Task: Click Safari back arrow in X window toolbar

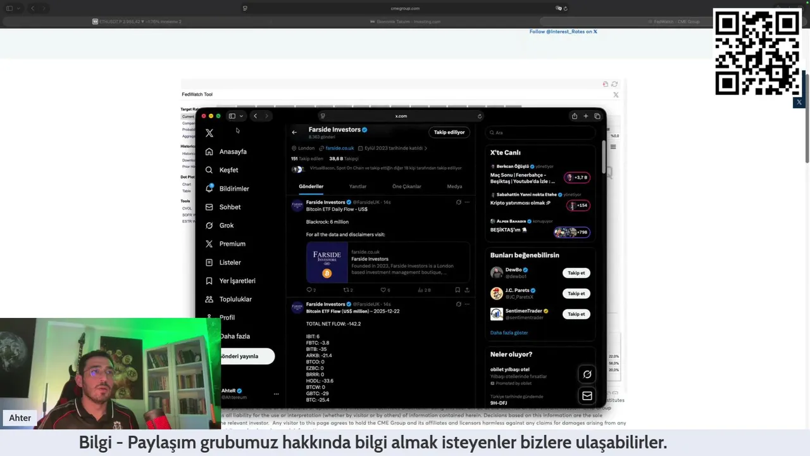Action: coord(255,116)
